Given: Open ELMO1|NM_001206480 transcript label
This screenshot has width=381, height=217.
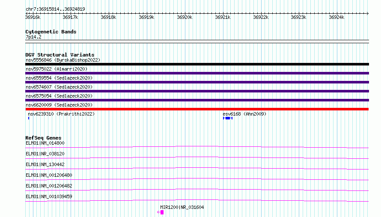Looking at the screenshot, I should (x=49, y=175).
